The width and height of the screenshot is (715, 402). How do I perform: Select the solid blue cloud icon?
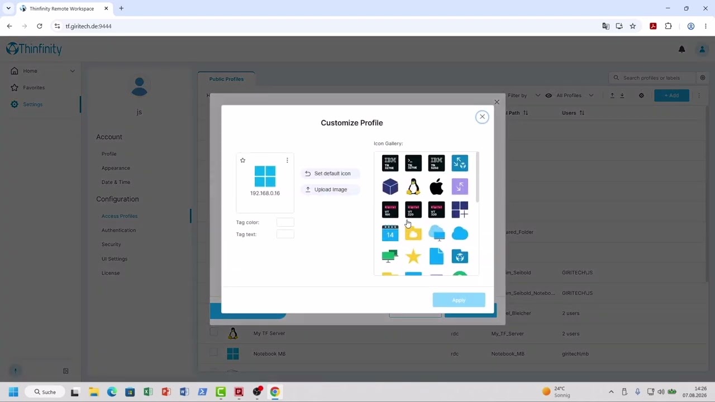[x=460, y=233]
